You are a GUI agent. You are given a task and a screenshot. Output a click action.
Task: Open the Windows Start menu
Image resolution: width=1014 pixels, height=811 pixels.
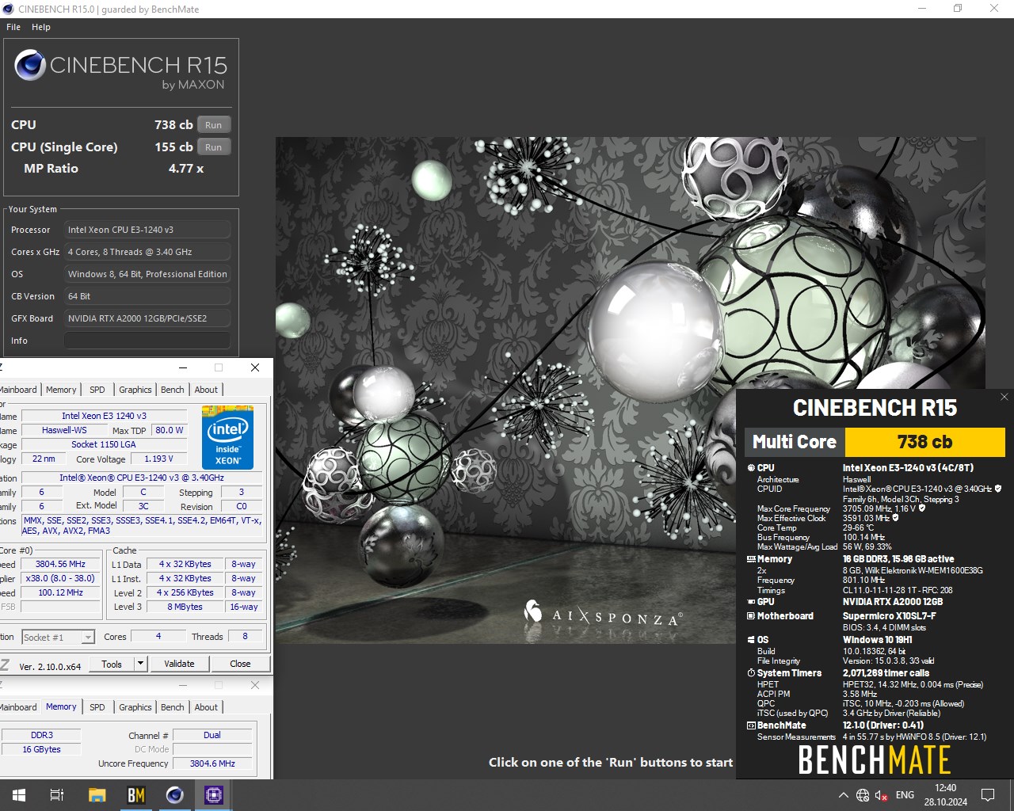point(18,795)
